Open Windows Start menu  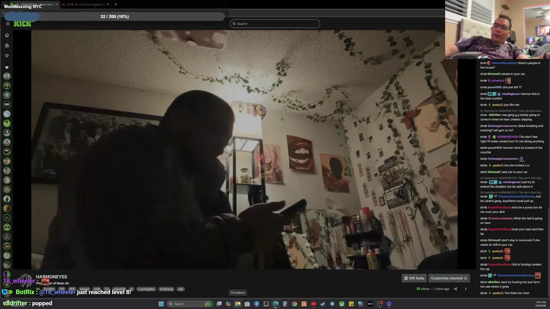tap(161, 304)
